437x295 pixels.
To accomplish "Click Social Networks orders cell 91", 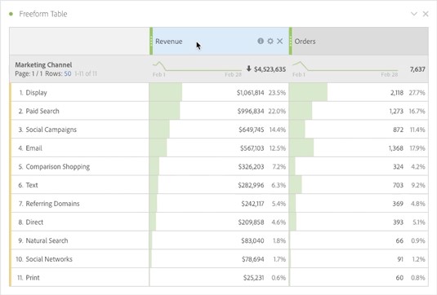I will click(400, 259).
